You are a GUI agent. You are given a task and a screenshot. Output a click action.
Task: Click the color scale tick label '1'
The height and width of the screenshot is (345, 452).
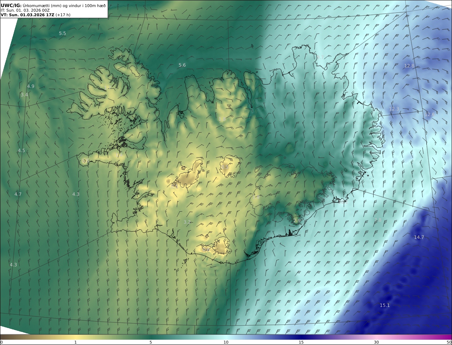pyautogui.click(x=76, y=342)
